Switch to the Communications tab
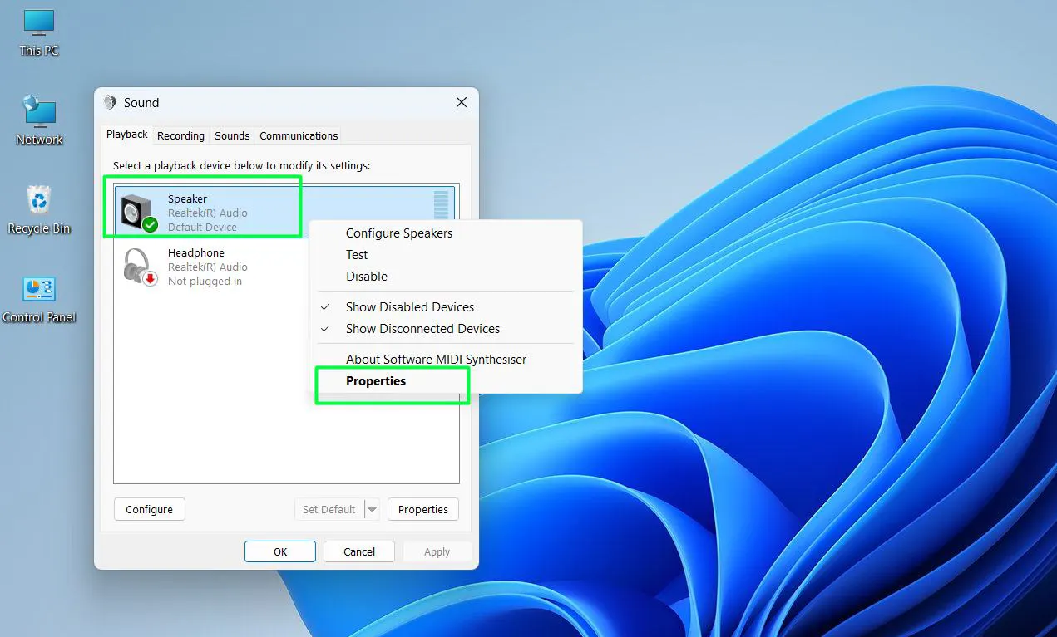Image resolution: width=1057 pixels, height=637 pixels. (x=298, y=135)
